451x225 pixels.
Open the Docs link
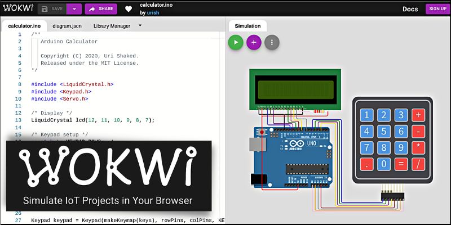(410, 9)
